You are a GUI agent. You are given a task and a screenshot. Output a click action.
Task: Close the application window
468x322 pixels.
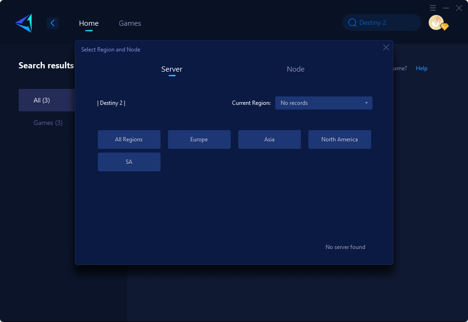pos(459,8)
